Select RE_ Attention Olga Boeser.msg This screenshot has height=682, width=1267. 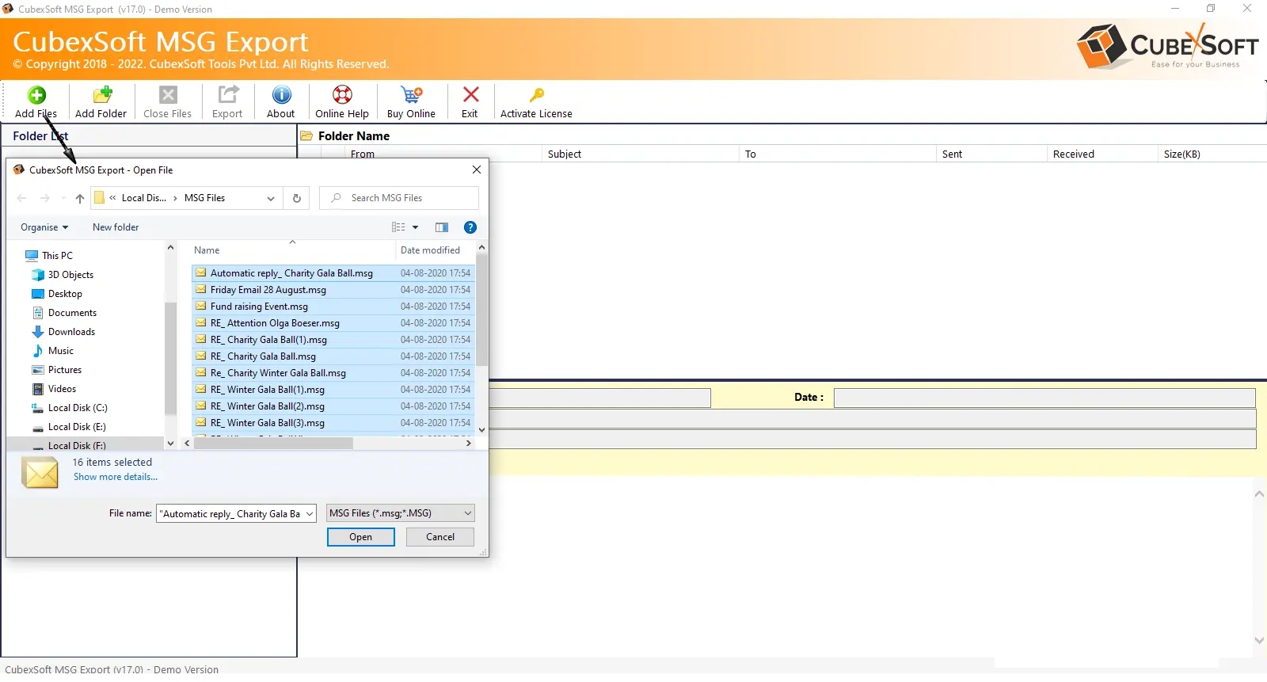click(x=333, y=323)
